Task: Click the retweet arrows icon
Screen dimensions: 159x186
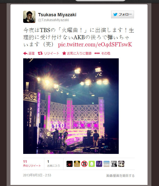Action: point(40,54)
